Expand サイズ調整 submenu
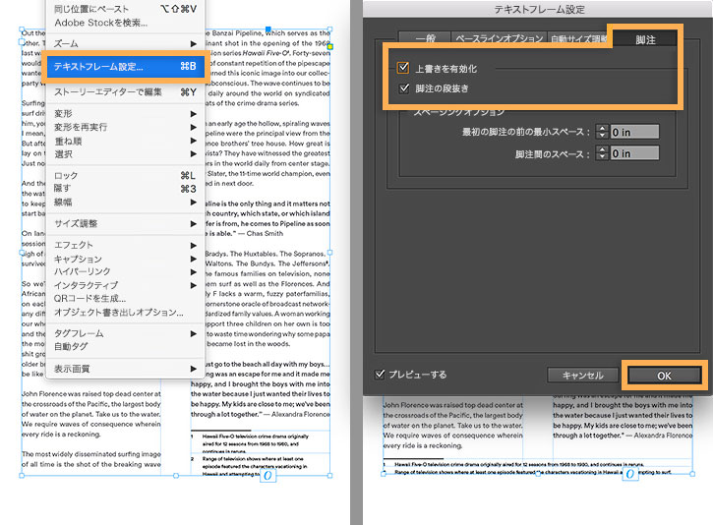Image resolution: width=713 pixels, height=525 pixels. 125,223
